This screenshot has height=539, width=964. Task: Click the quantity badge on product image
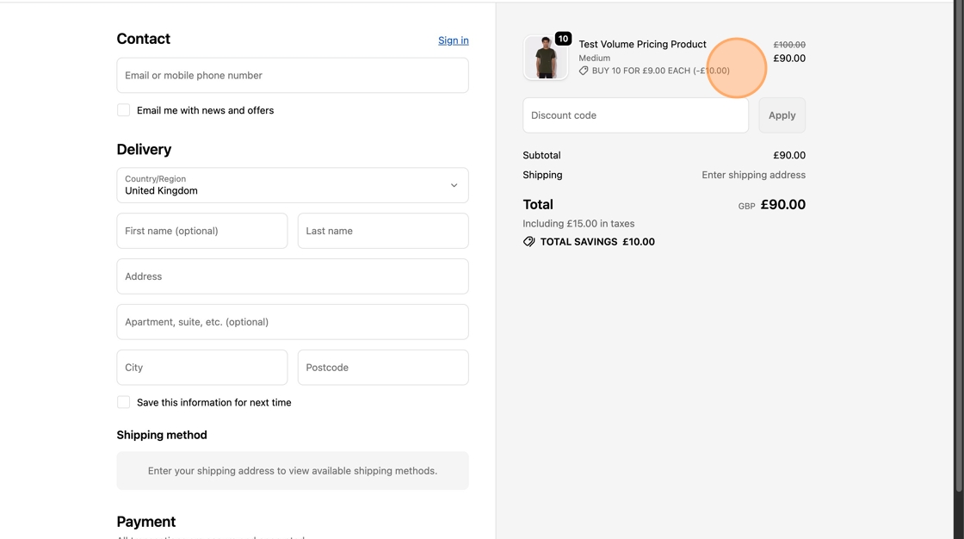(x=563, y=39)
